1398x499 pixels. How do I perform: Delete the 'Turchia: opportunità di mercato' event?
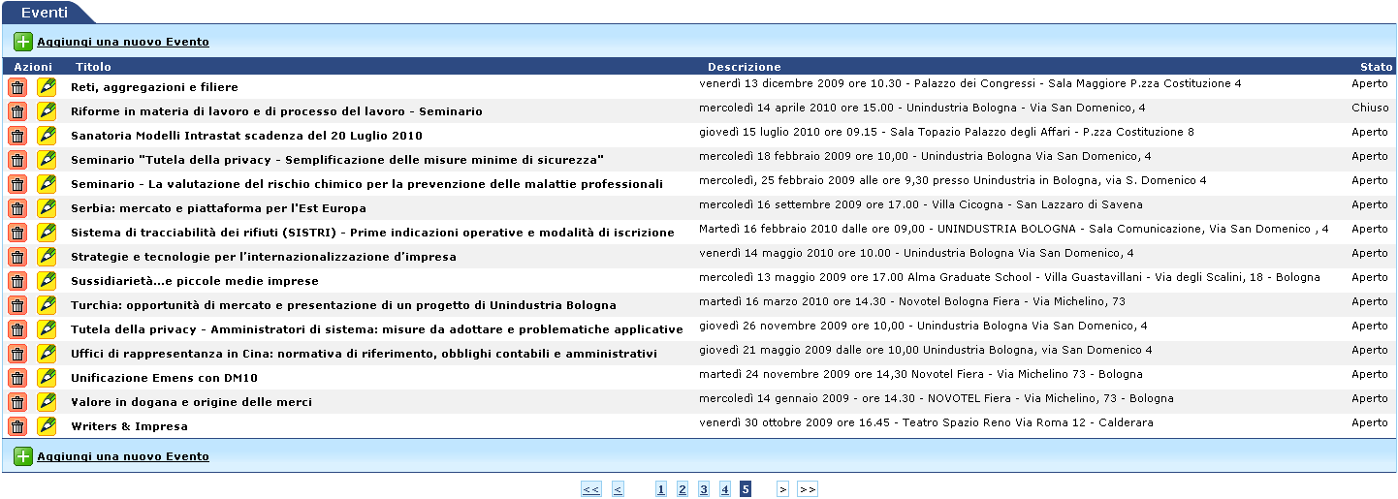pyautogui.click(x=17, y=305)
